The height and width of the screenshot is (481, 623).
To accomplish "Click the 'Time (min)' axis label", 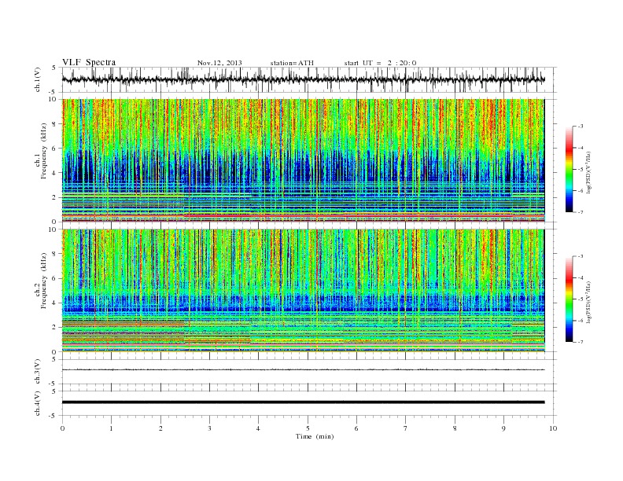I will pos(315,436).
